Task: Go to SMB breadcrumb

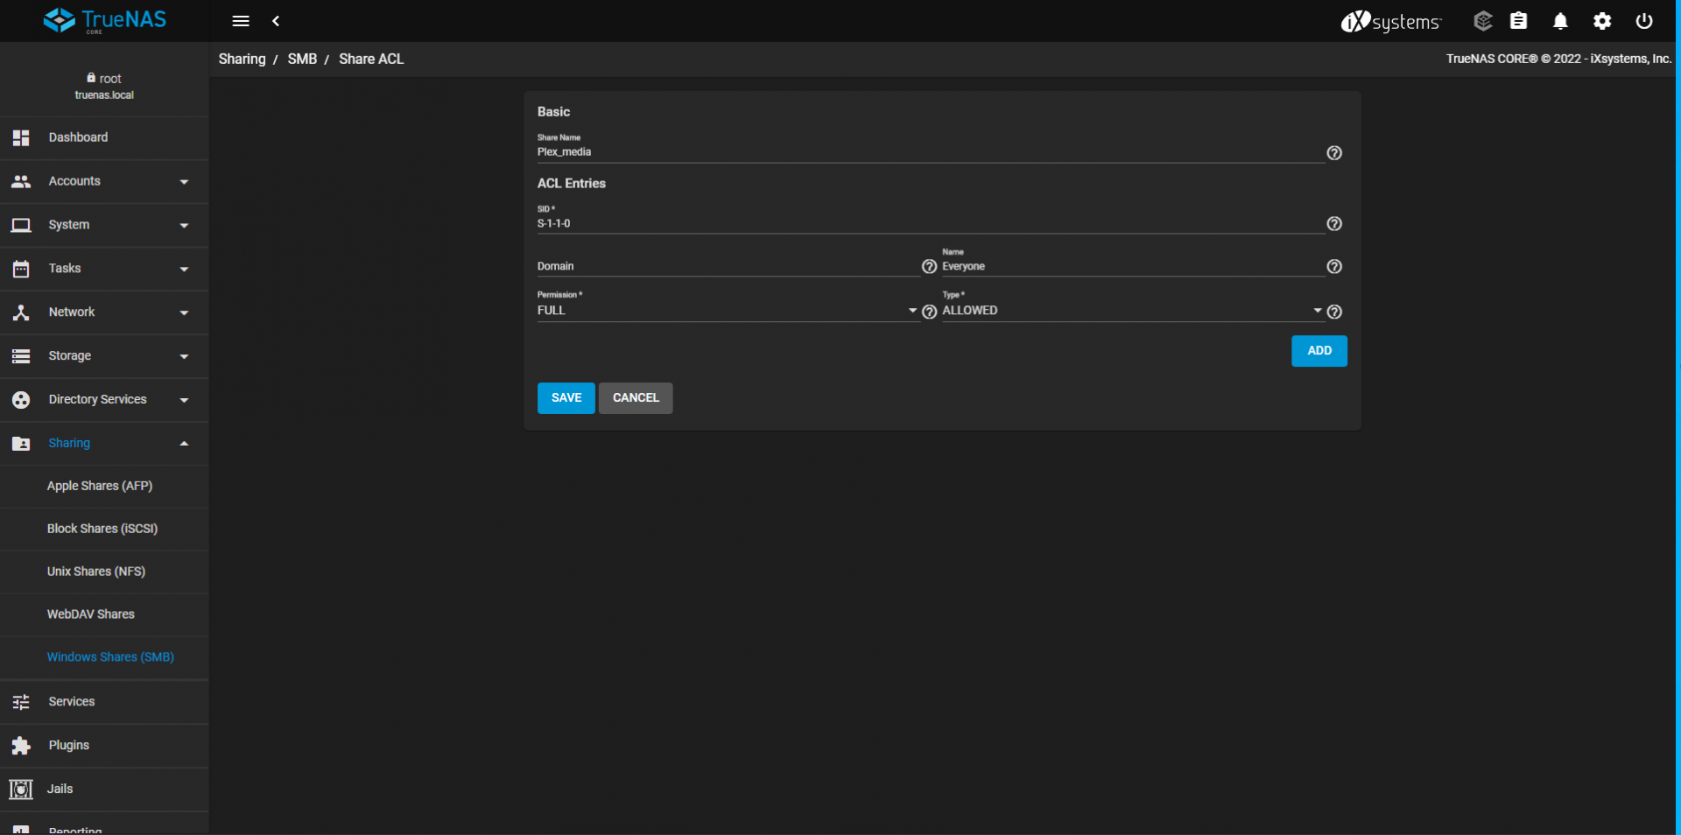Action: coord(302,60)
